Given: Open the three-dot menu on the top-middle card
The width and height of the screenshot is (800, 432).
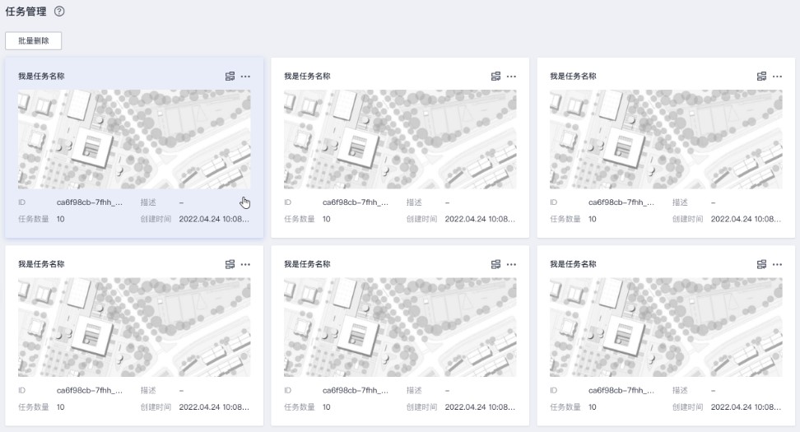Looking at the screenshot, I should 511,77.
